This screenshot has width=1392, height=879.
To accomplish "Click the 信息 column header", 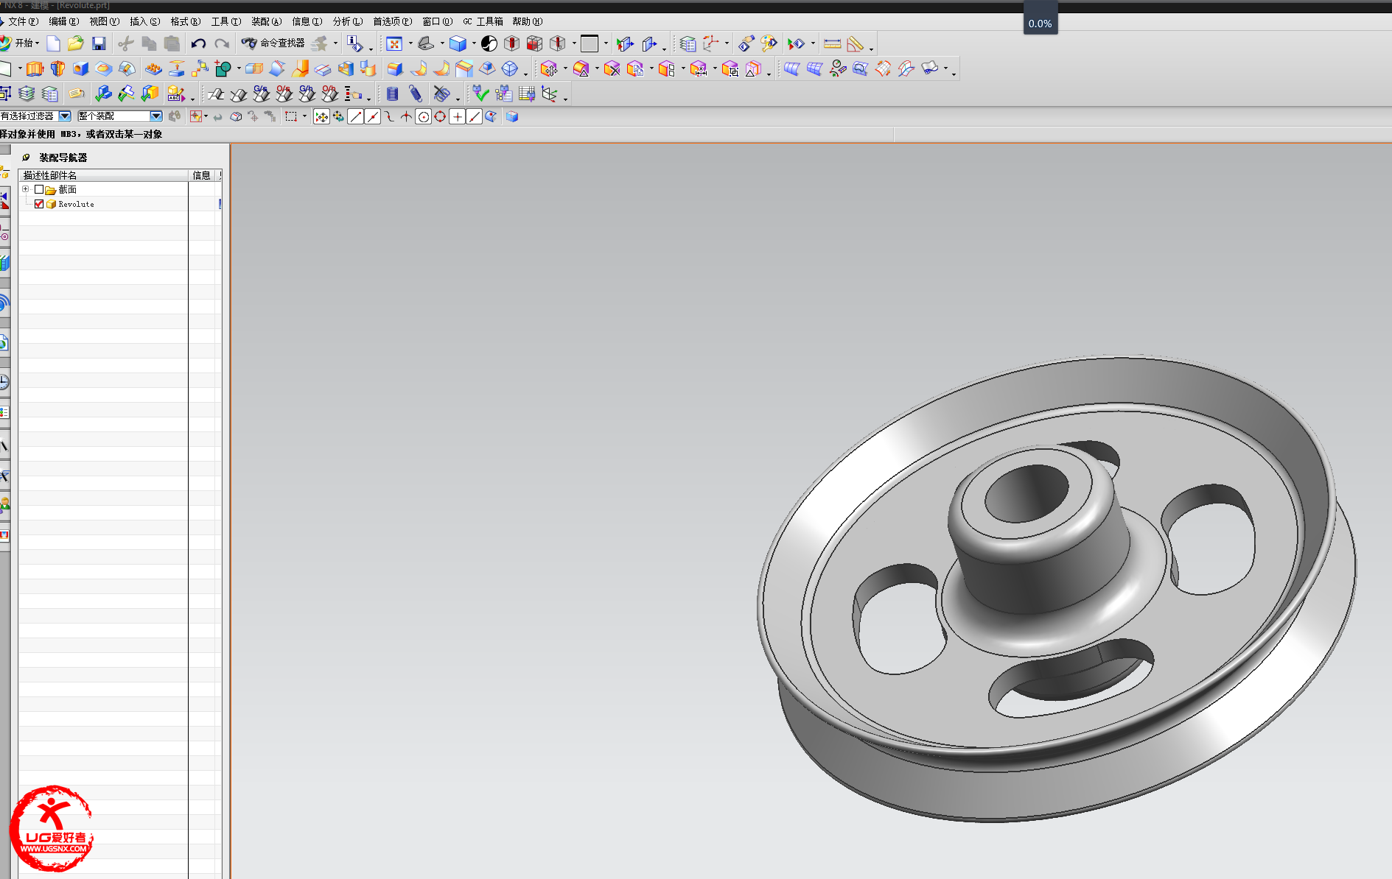I will point(203,175).
